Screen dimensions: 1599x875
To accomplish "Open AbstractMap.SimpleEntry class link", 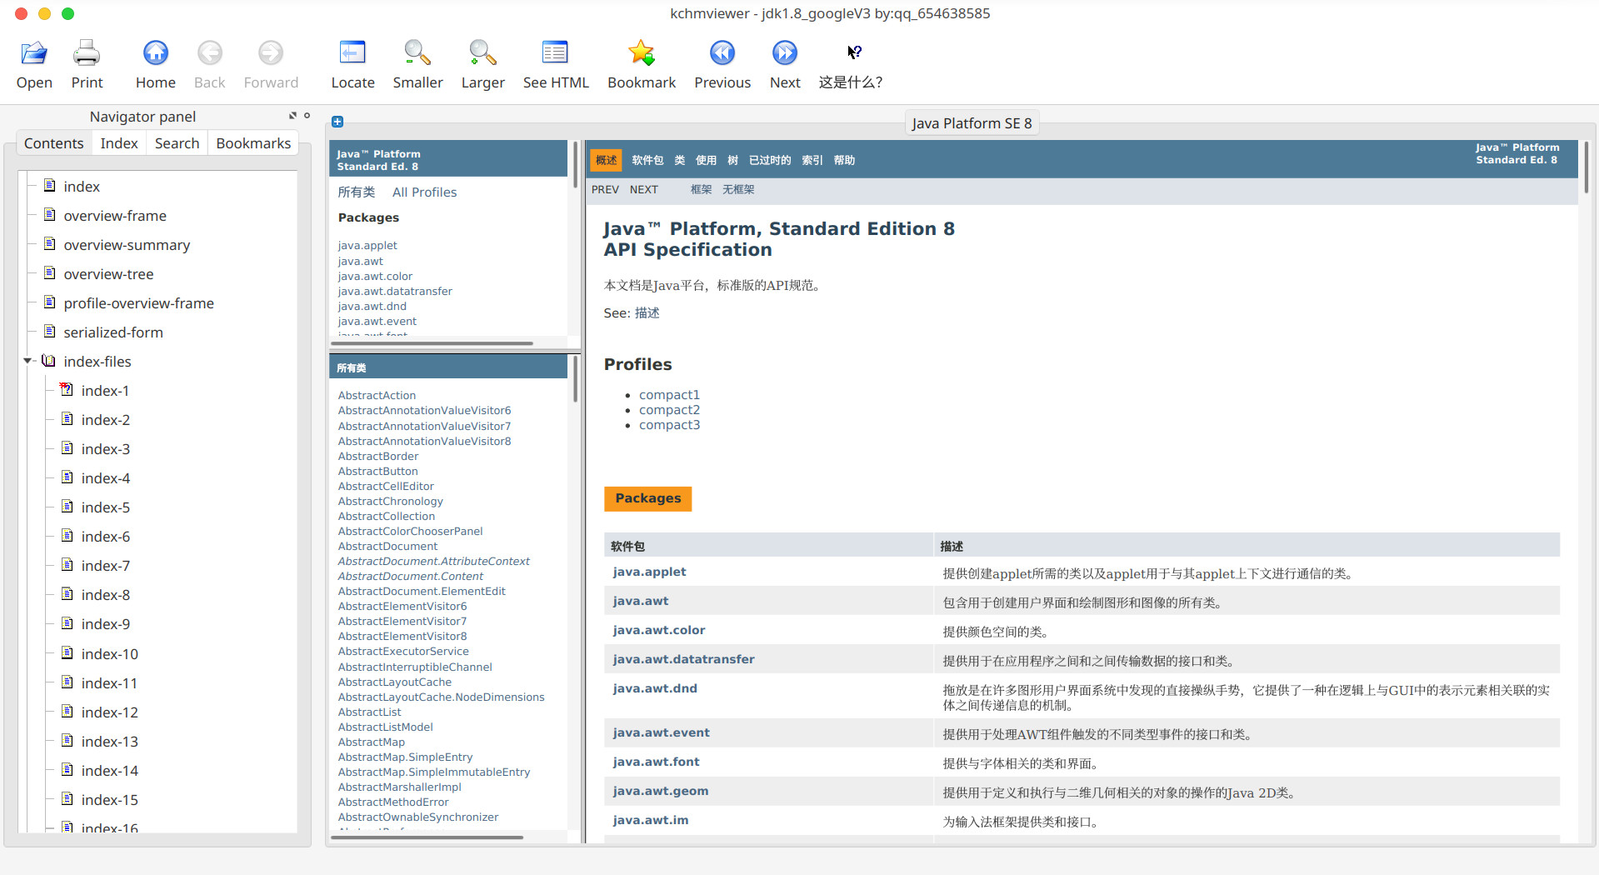I will pyautogui.click(x=405, y=757).
